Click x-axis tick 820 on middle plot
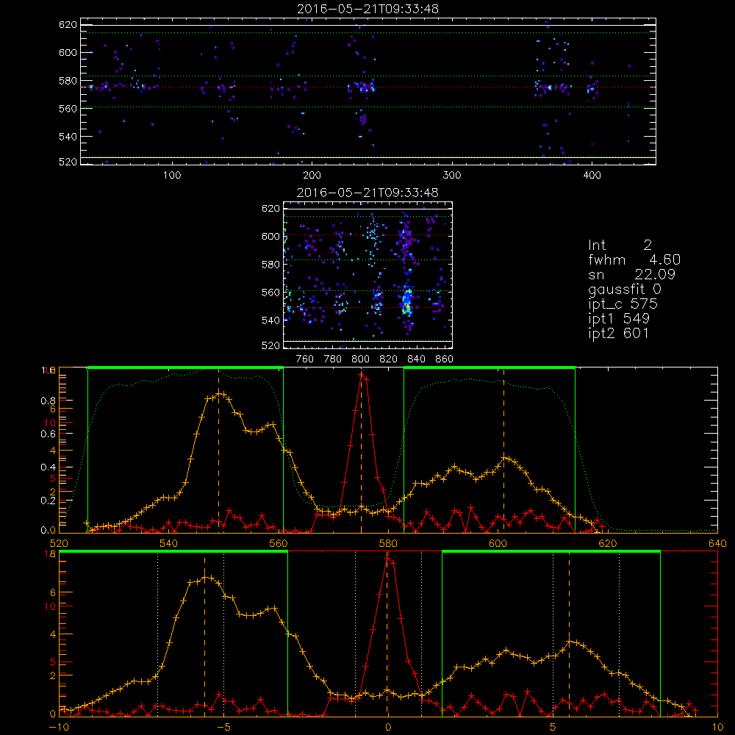The image size is (735, 735). tap(389, 359)
